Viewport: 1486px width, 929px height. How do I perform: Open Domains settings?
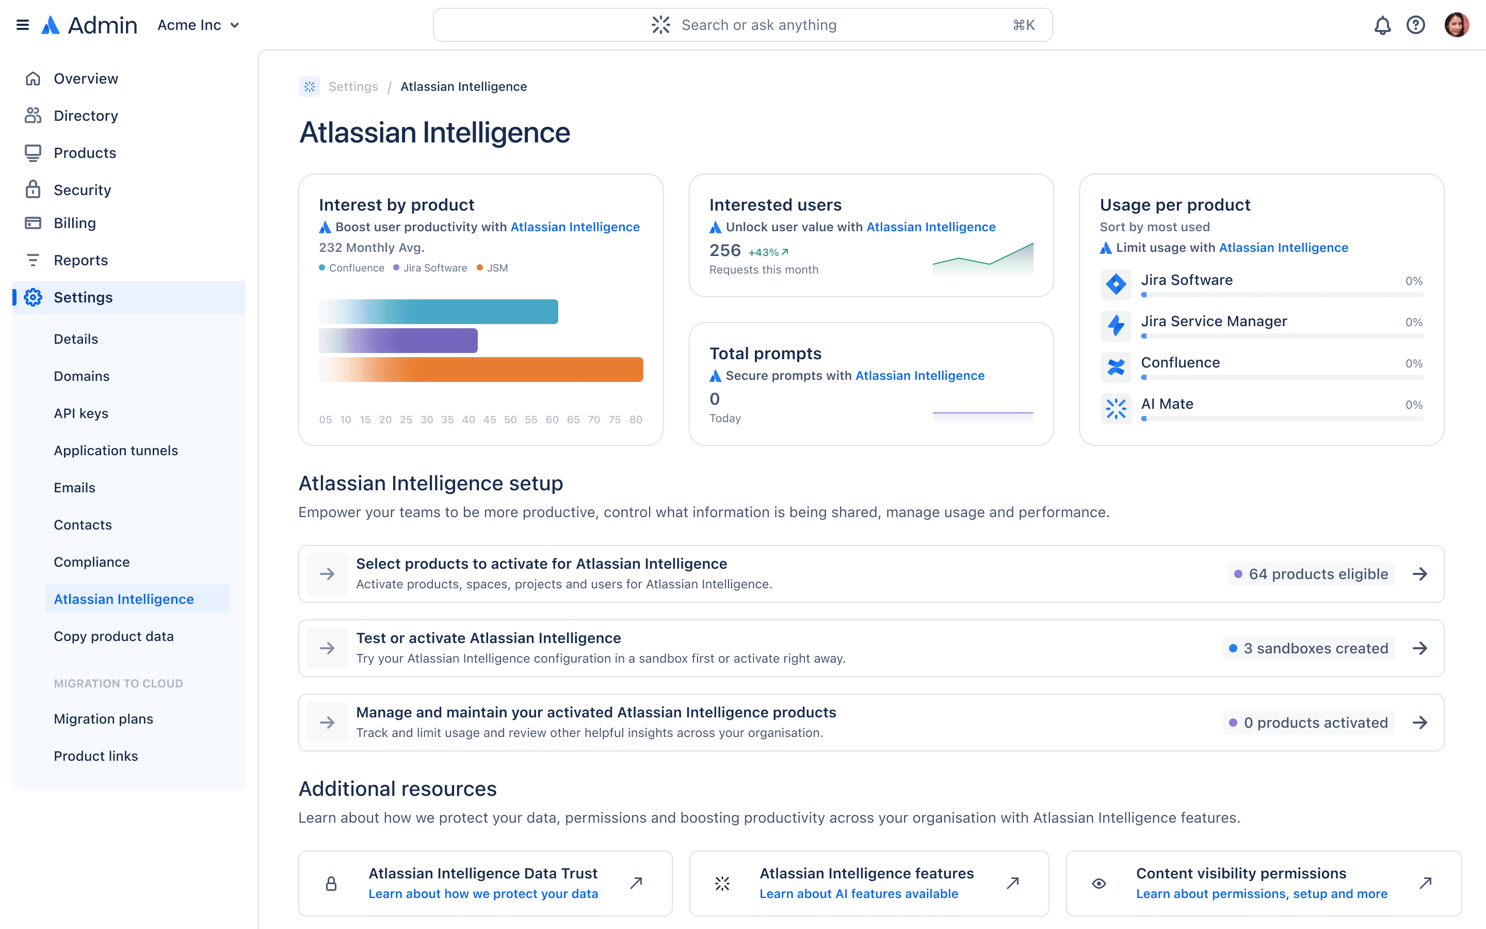pyautogui.click(x=82, y=376)
